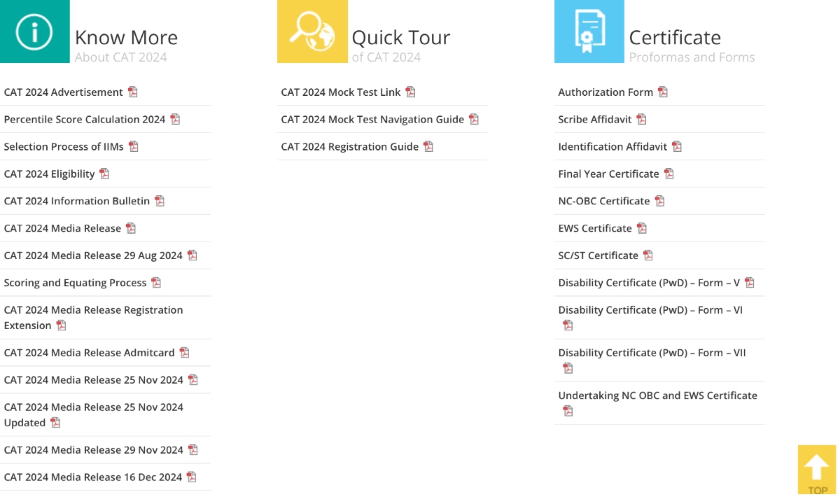Click PDF icon beside CAT 2024 Information Bulletin

[160, 201]
